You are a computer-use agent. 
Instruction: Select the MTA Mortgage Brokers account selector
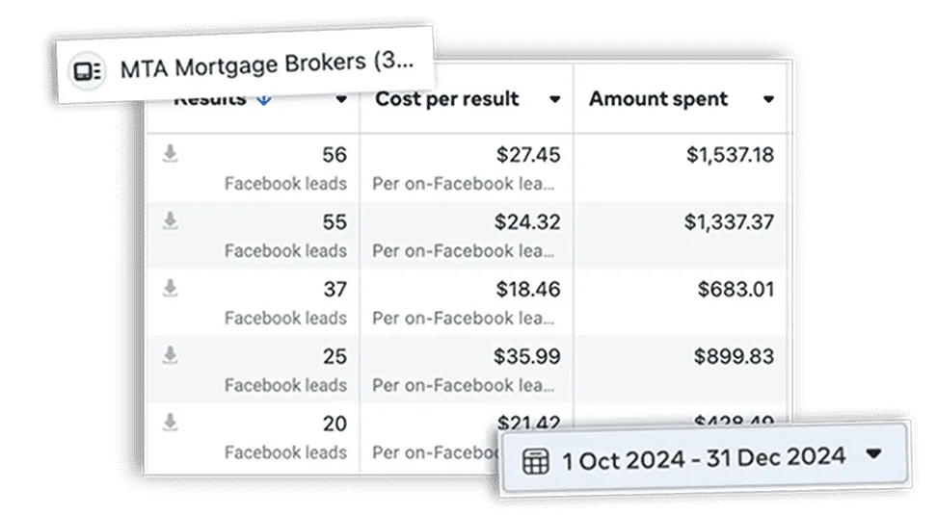click(245, 65)
